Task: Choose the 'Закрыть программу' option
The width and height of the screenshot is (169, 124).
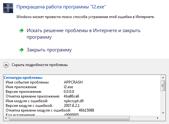Action: pyautogui.click(x=49, y=50)
